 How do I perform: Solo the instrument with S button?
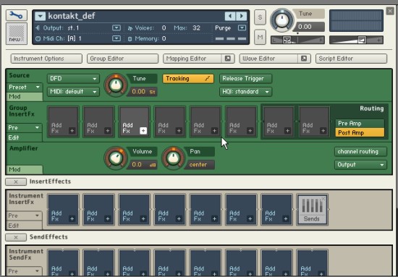point(260,17)
